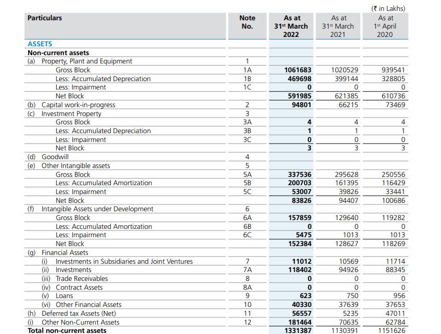Click note reference '6C'
The height and width of the screenshot is (334, 441).
click(247, 235)
